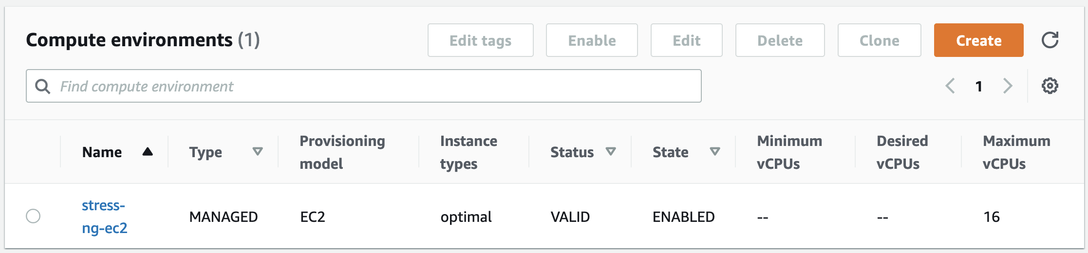
Task: Click the Clone button
Action: tap(879, 40)
